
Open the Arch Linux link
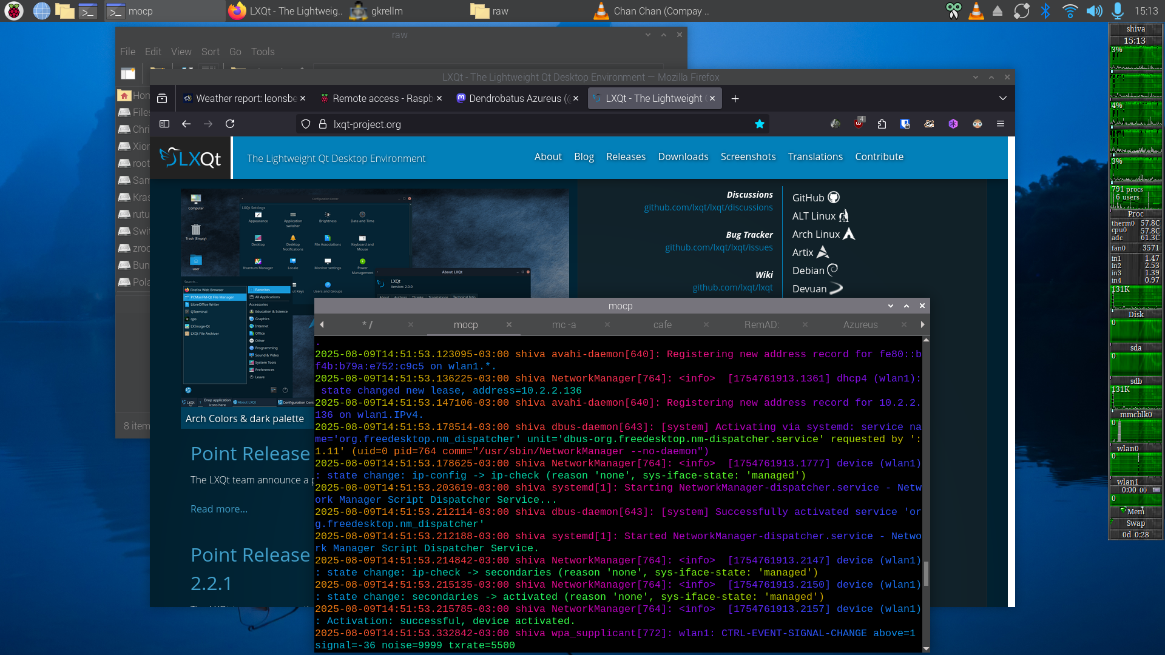coord(823,234)
